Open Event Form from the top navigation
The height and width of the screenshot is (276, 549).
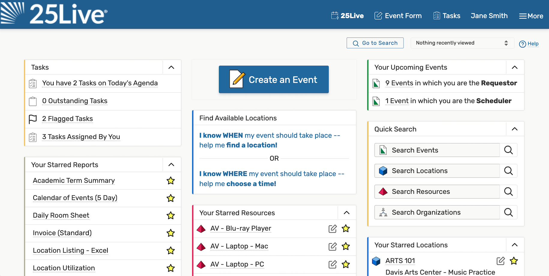(x=398, y=16)
